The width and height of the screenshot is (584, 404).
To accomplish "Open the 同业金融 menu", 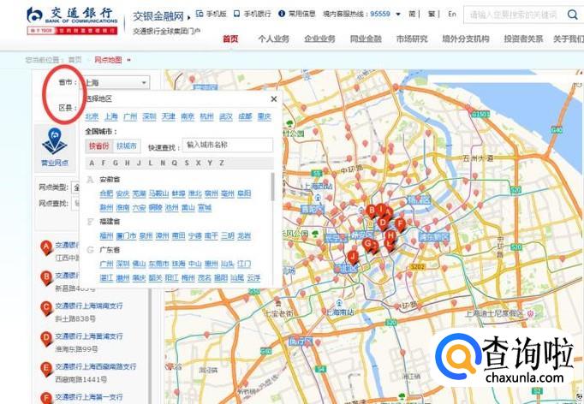I will (366, 39).
